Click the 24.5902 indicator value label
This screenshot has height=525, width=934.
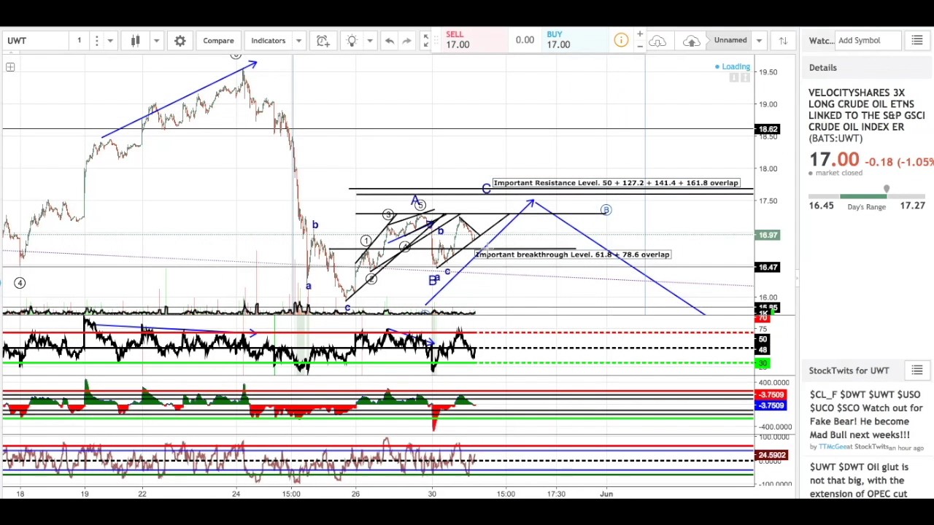772,455
